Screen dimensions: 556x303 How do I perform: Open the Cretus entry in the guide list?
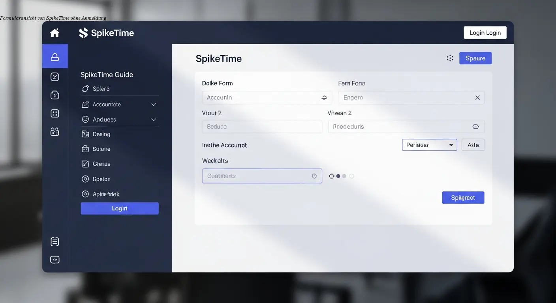point(101,164)
